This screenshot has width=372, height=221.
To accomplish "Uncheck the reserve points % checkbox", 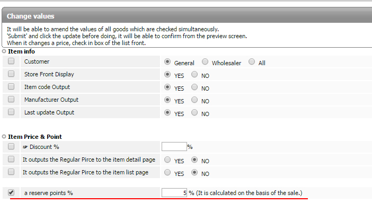I will 11,193.
